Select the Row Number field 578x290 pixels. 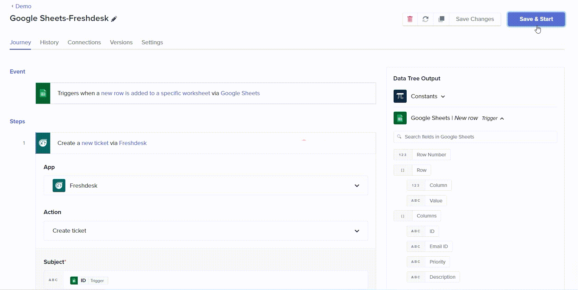point(431,155)
